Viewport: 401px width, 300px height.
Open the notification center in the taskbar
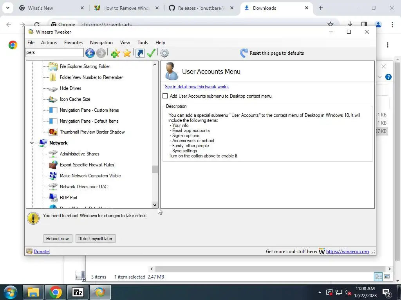[387, 292]
